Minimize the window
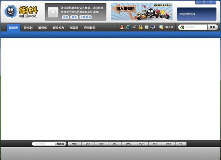 coord(198,2)
